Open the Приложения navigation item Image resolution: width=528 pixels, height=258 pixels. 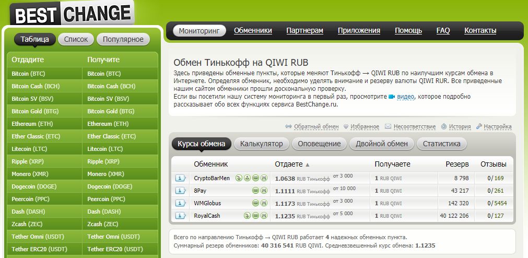[x=359, y=31]
